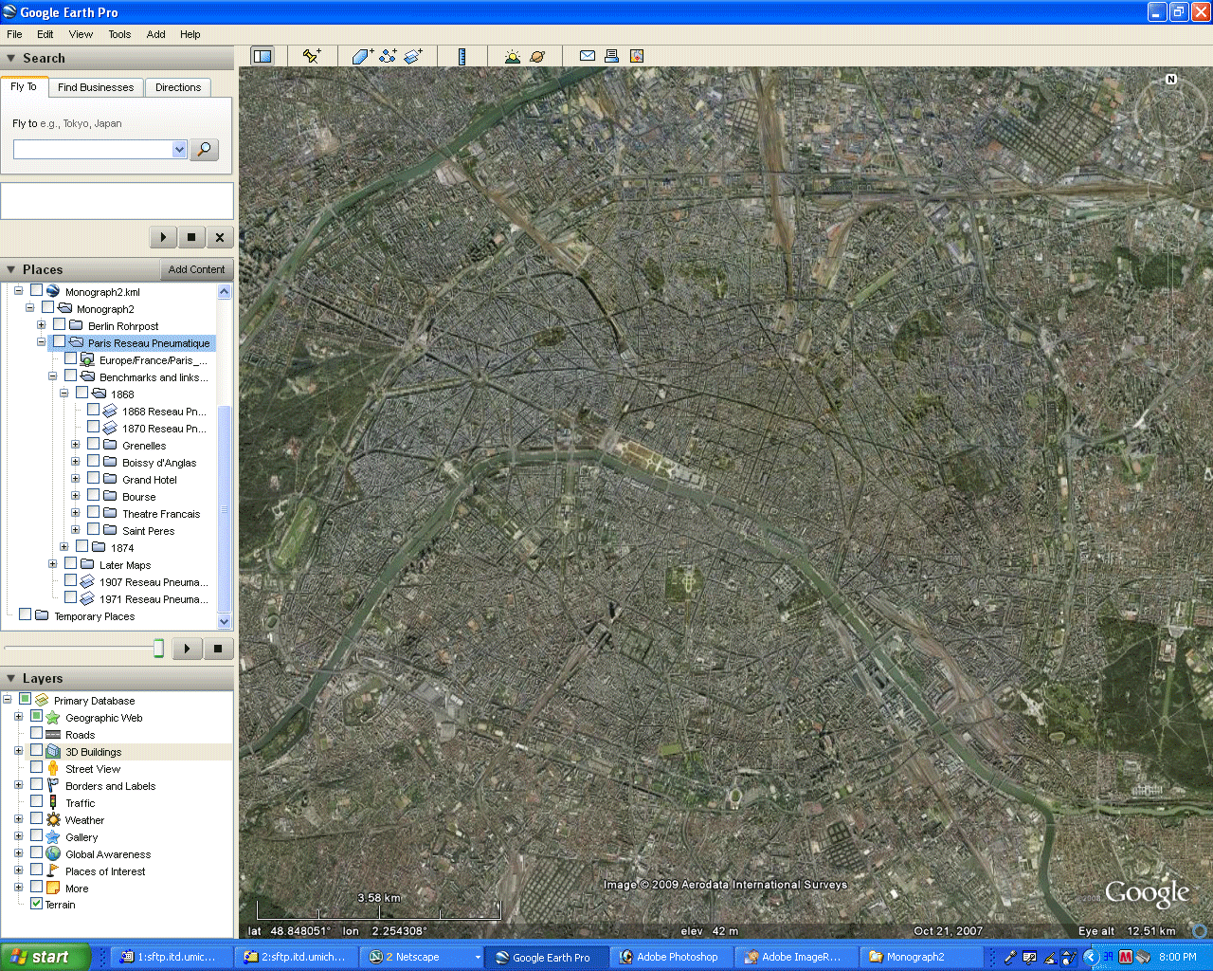Open Netscape from taskbar
Image resolution: width=1213 pixels, height=971 pixels.
pyautogui.click(x=422, y=958)
